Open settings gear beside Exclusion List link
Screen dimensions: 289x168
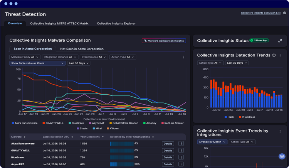(x=285, y=13)
